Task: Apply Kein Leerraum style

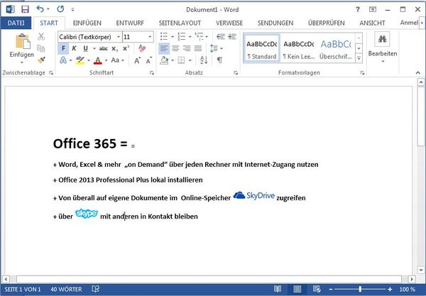Action: 299,48
